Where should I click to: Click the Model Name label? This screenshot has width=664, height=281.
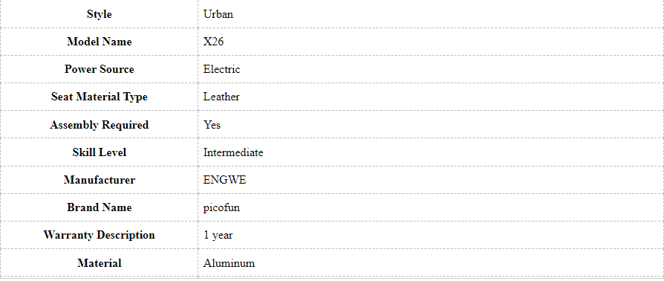tap(99, 42)
